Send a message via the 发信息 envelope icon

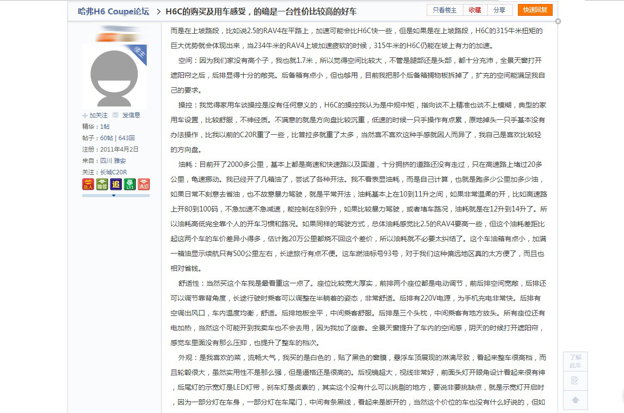point(127,115)
